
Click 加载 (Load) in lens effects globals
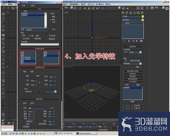pyautogui.click(x=27, y=76)
